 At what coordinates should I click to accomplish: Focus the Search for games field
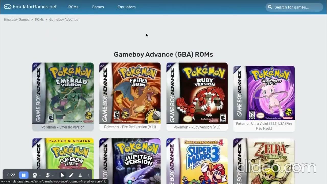pyautogui.click(x=294, y=7)
